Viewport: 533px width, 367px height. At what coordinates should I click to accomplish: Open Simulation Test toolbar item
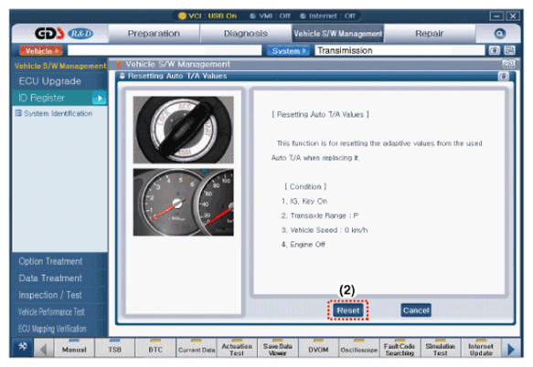click(x=440, y=348)
